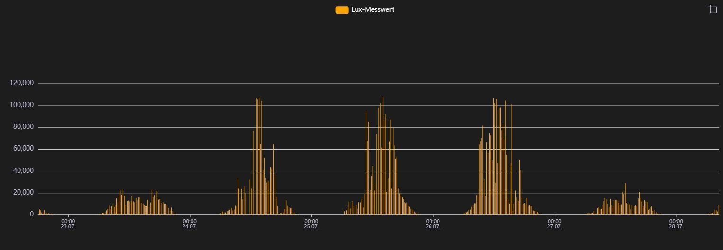
Task: Click the 00:00 27.07. x-axis label
Action: click(x=555, y=223)
